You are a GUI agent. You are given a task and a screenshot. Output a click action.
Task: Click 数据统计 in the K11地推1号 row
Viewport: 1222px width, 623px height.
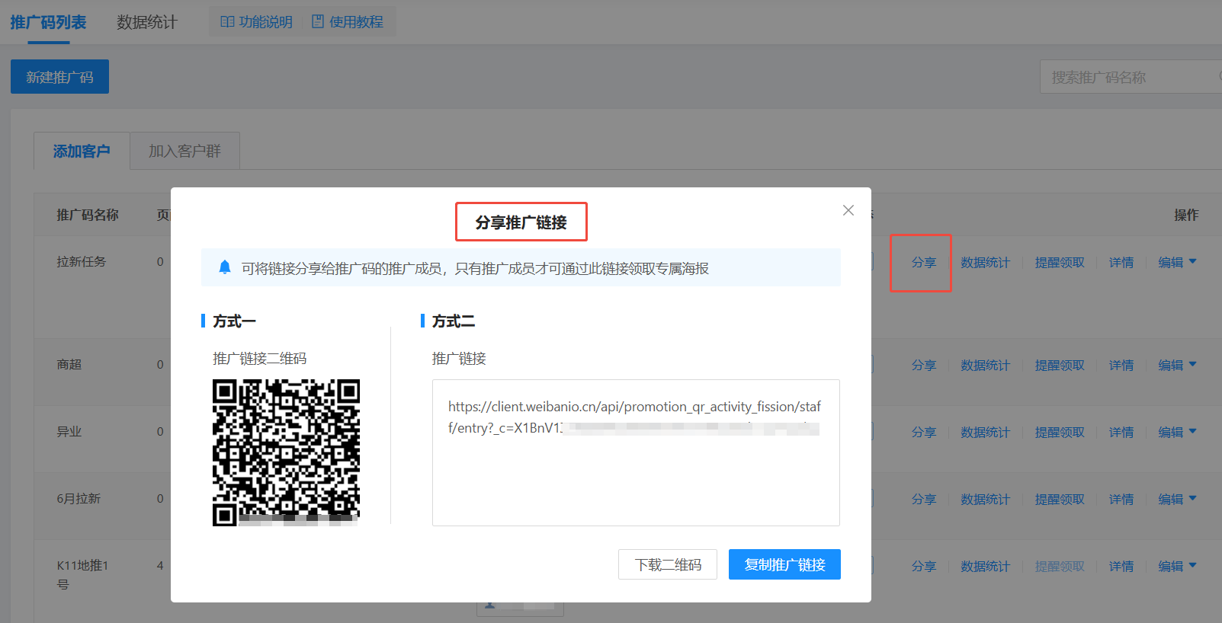985,566
